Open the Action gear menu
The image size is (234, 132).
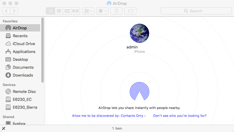(x=102, y=11)
